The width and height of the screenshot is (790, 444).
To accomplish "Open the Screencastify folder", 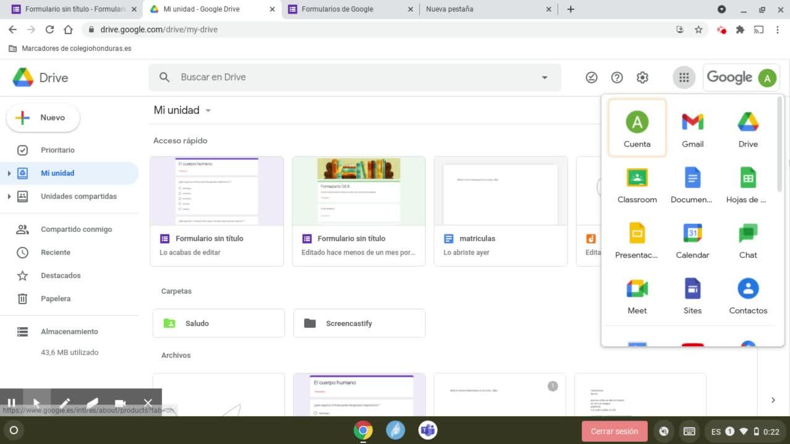I will click(x=359, y=323).
